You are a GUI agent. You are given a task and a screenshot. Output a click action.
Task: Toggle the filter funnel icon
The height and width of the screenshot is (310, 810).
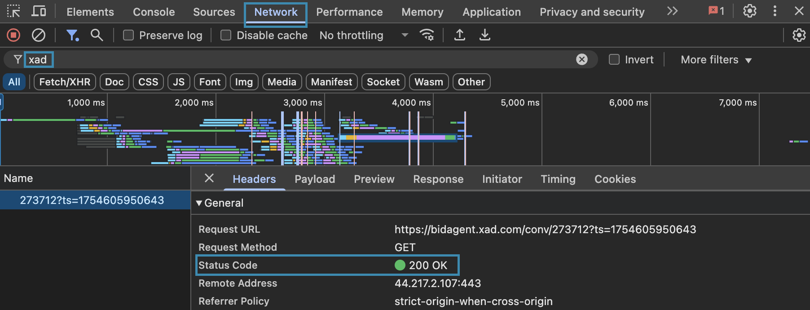(72, 35)
